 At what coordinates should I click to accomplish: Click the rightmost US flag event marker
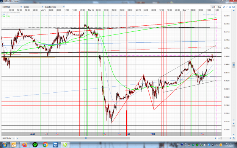(202, 134)
